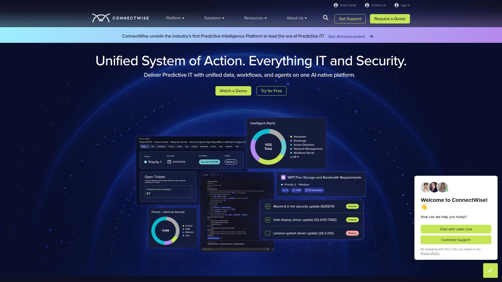The width and height of the screenshot is (502, 282).
Task: Expand the Resources dropdown menu
Action: click(255, 18)
